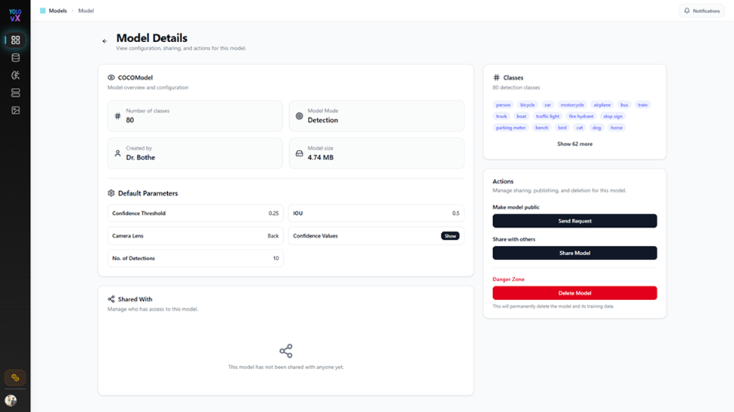The height and width of the screenshot is (412, 734).
Task: Click the hash icon in Number of classes
Action: [x=117, y=116]
